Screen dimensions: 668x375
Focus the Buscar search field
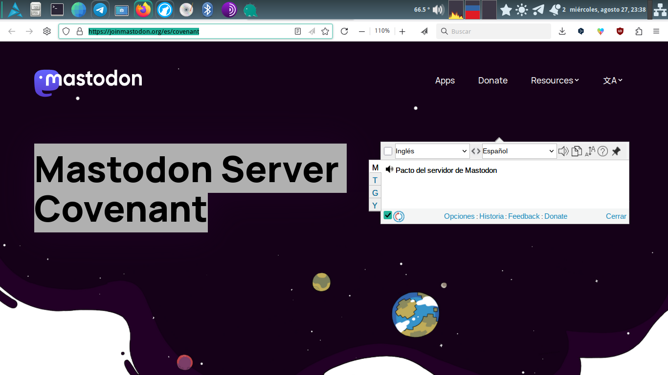tap(494, 31)
